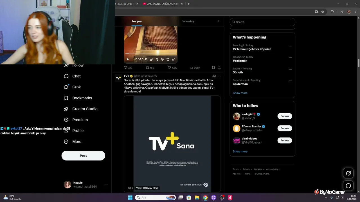Open Chrome three-dot menu
The width and height of the screenshot is (360, 202).
click(x=355, y=12)
